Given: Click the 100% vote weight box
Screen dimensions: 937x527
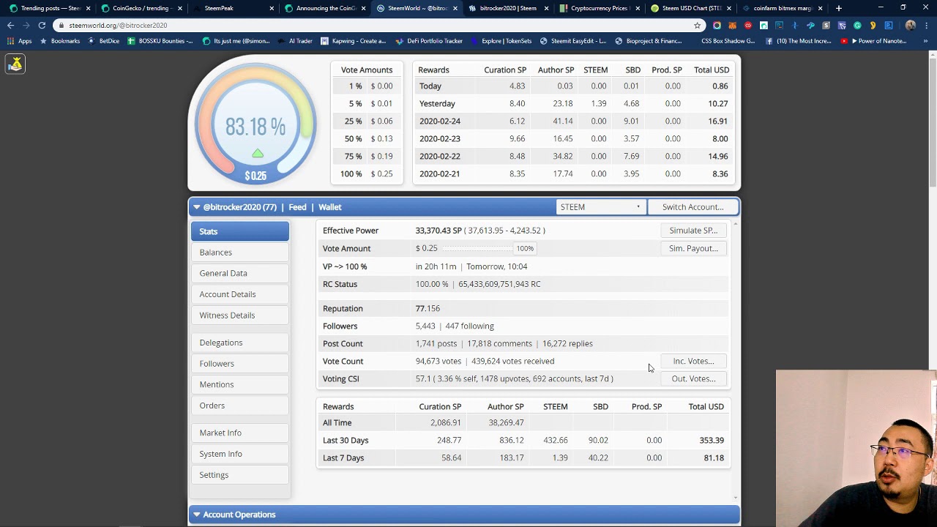Looking at the screenshot, I should click(525, 248).
